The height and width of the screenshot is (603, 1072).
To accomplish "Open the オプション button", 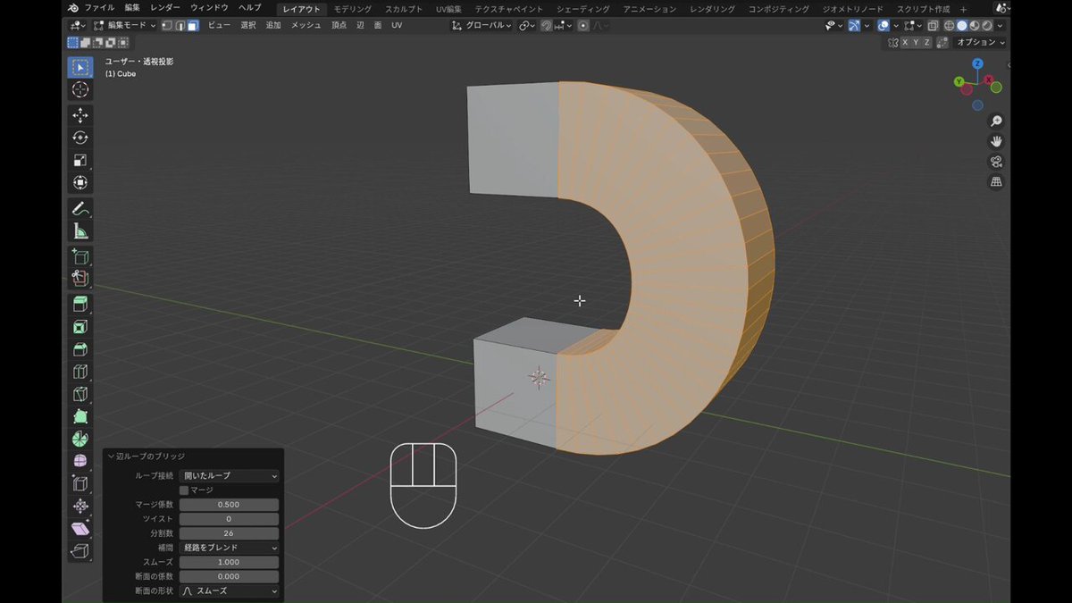I will click(x=981, y=43).
